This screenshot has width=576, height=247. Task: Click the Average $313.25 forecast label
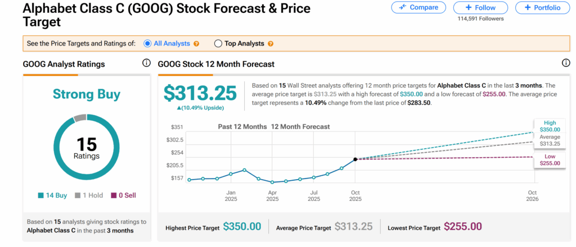(550, 140)
